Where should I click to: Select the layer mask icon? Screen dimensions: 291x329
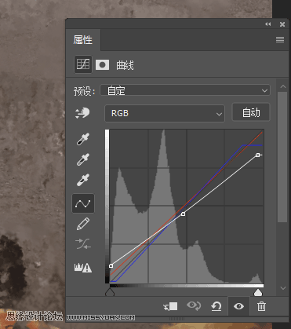[x=102, y=64]
